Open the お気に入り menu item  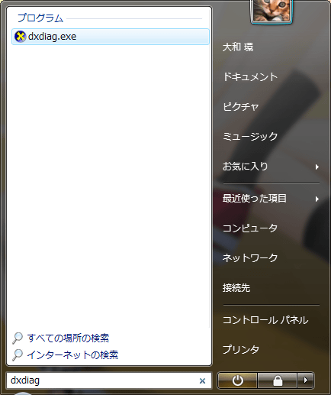pos(246,167)
